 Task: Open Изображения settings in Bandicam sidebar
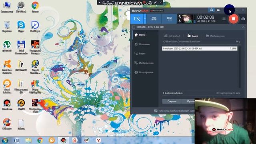tap(144, 63)
